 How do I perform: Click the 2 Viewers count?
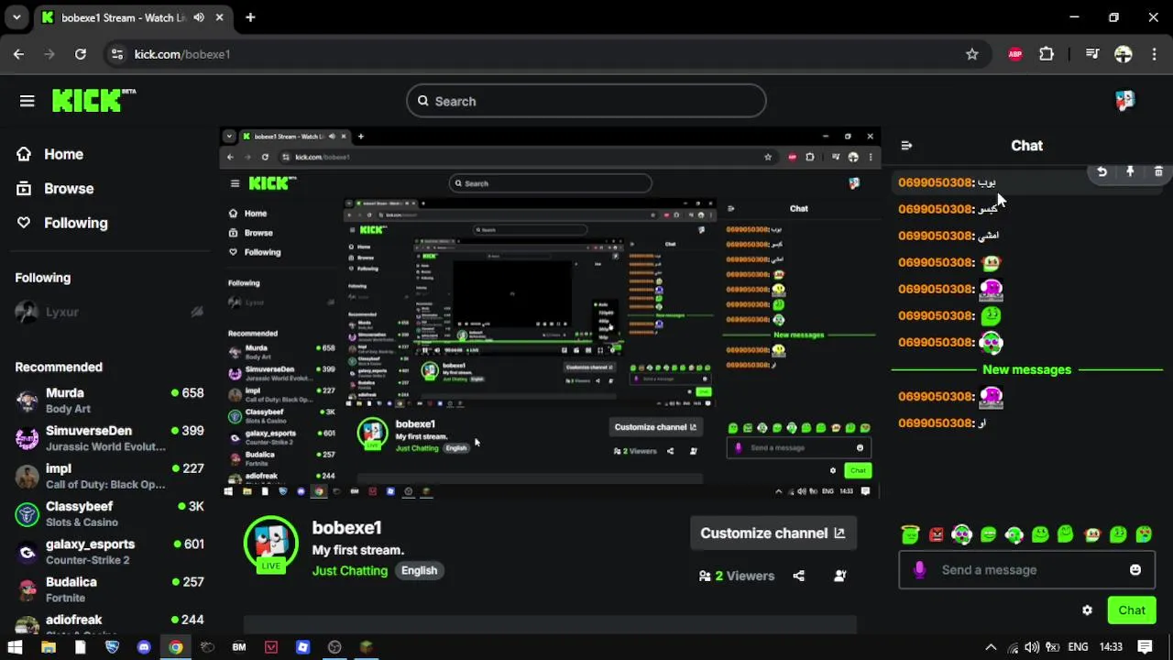click(737, 576)
